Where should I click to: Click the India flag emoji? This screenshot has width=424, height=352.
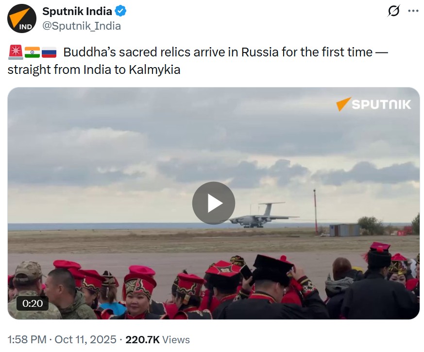(32, 52)
